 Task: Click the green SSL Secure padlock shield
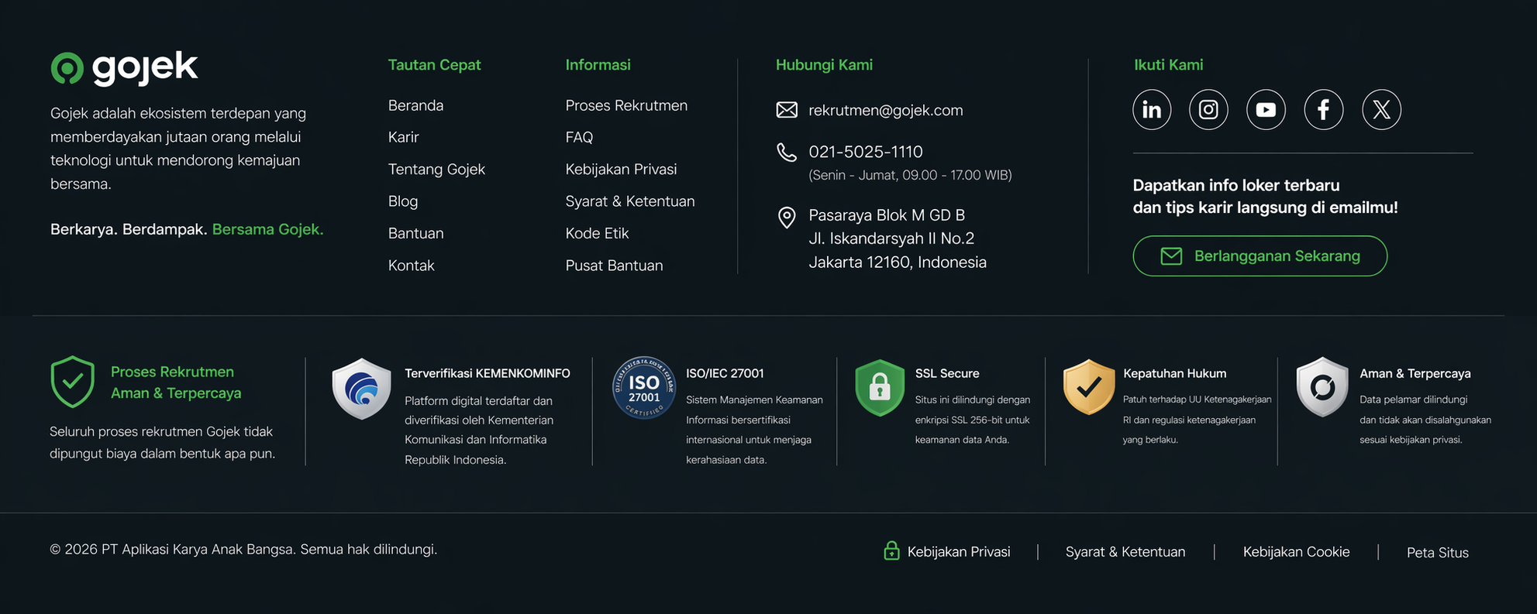(x=879, y=388)
